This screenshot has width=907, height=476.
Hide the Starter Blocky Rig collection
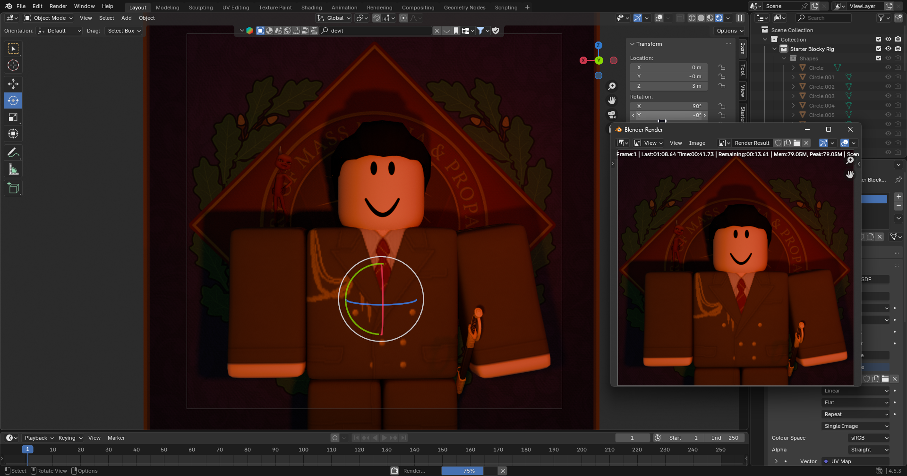[x=888, y=49]
